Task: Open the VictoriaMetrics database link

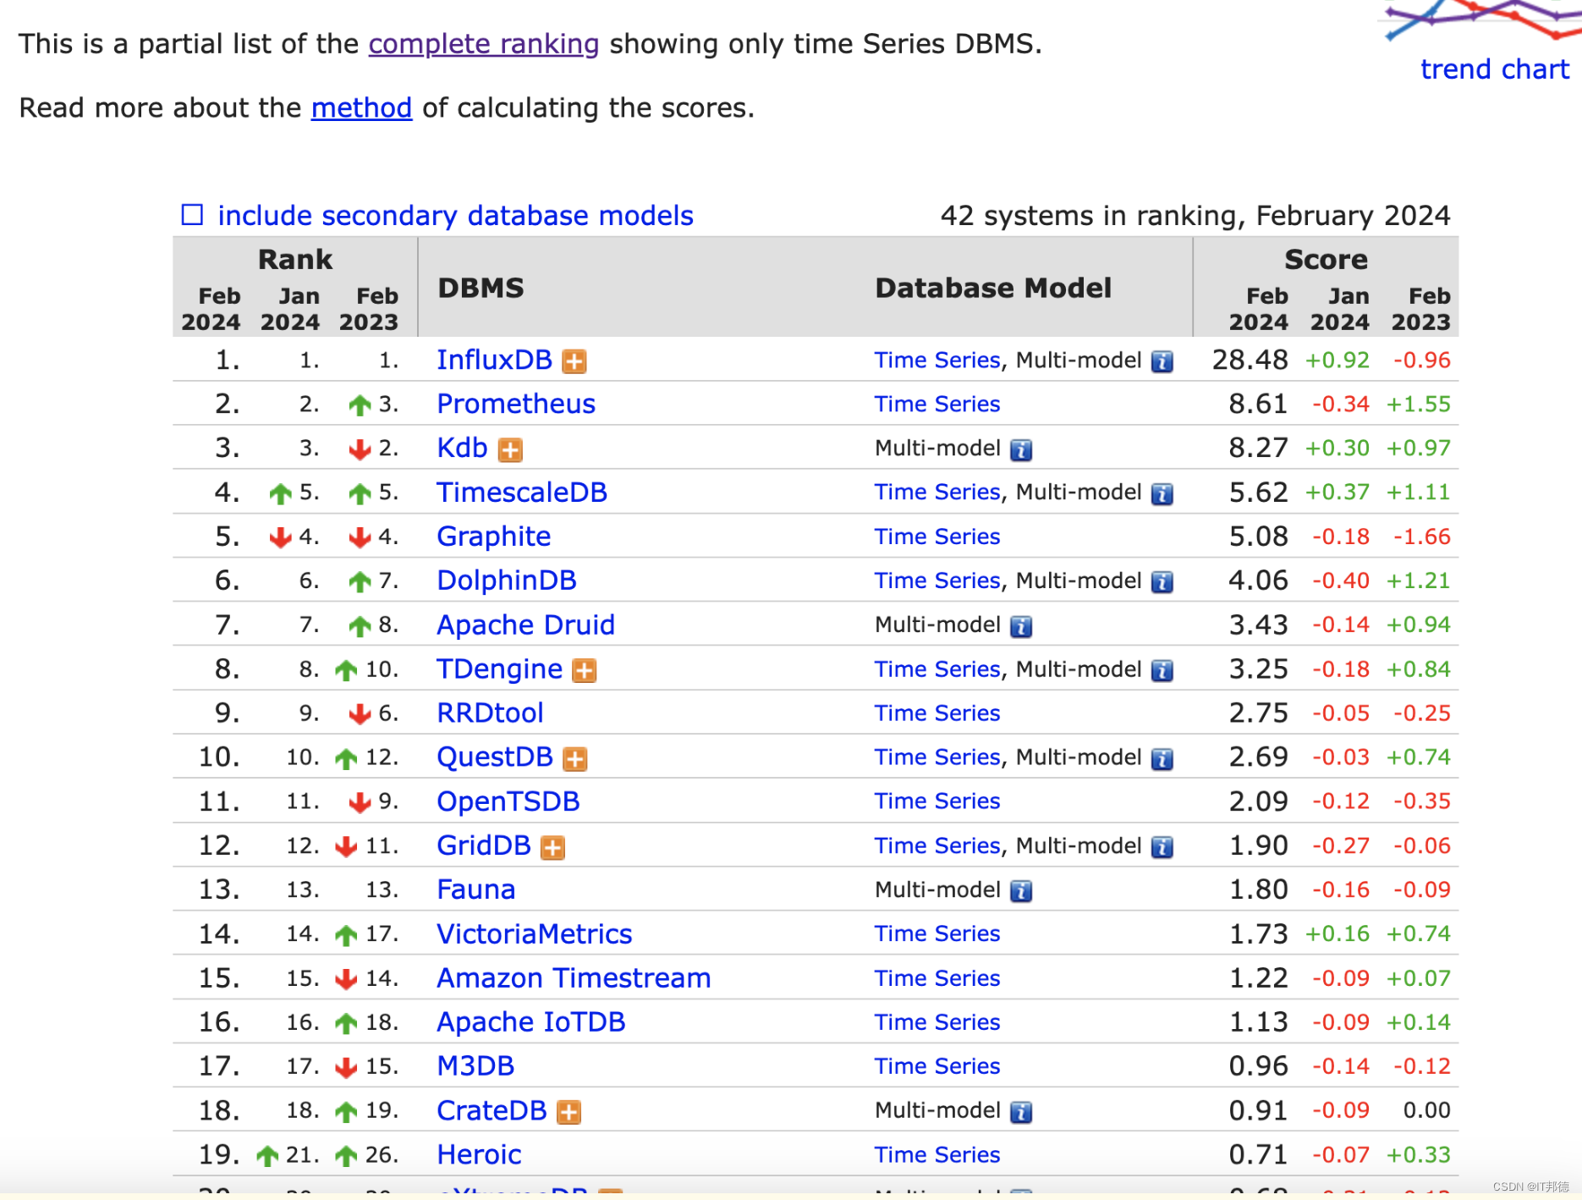Action: tap(534, 933)
